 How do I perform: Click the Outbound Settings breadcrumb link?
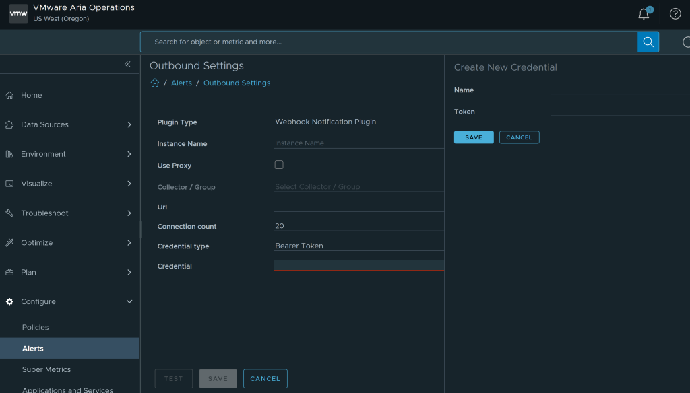pos(237,83)
